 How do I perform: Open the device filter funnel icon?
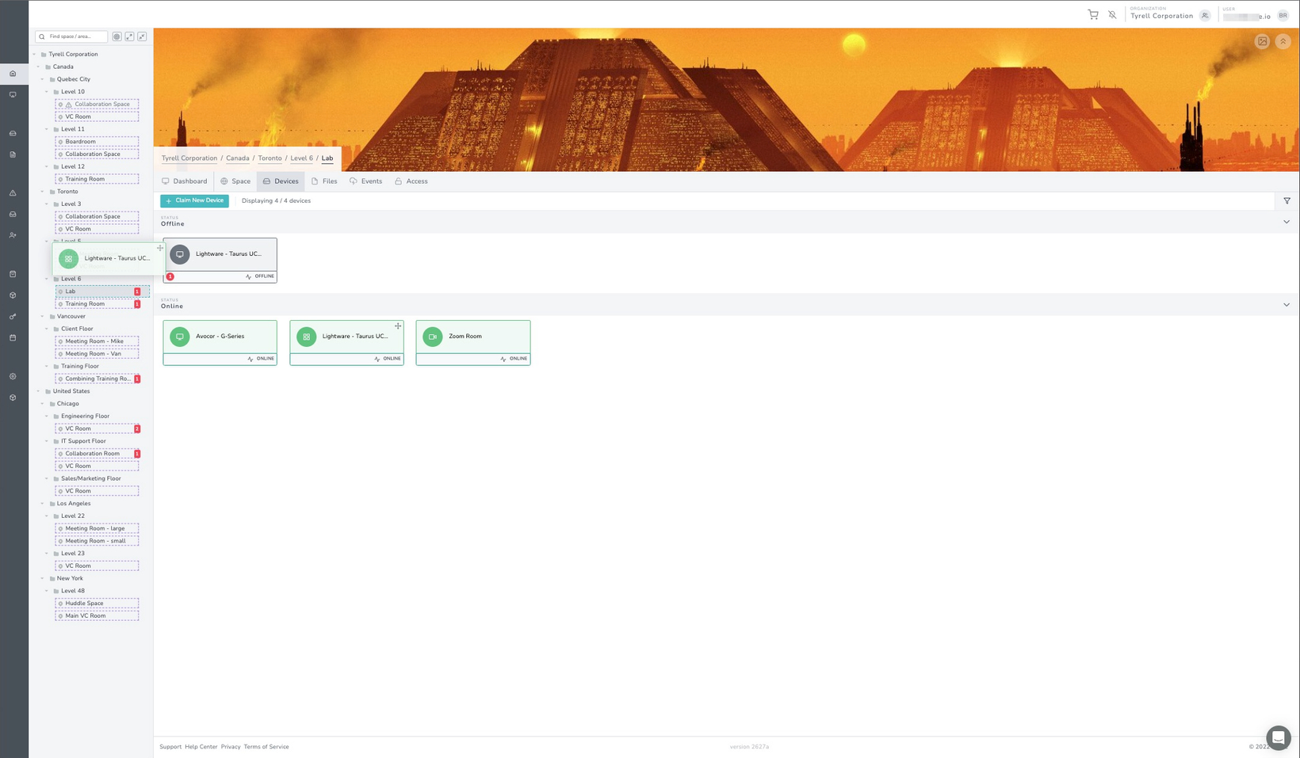1287,201
